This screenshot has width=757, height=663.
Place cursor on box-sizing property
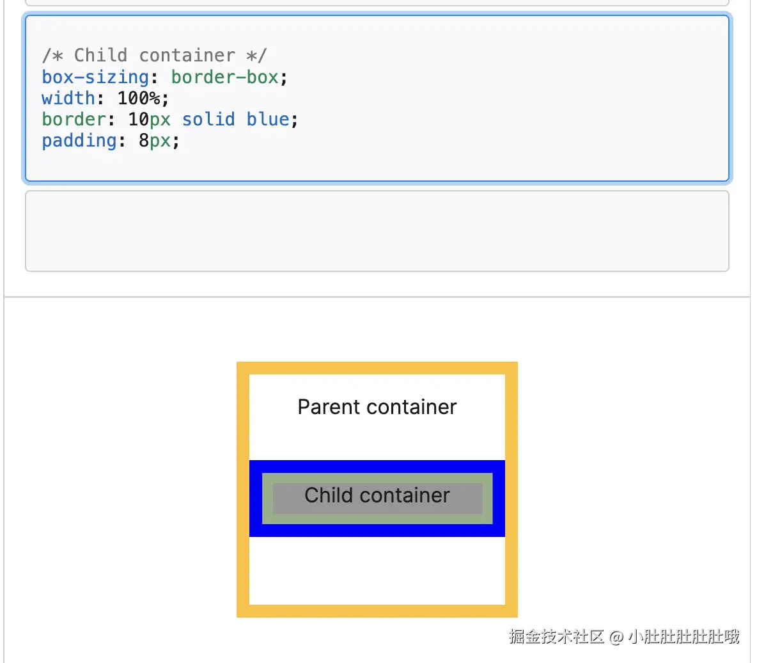point(95,77)
